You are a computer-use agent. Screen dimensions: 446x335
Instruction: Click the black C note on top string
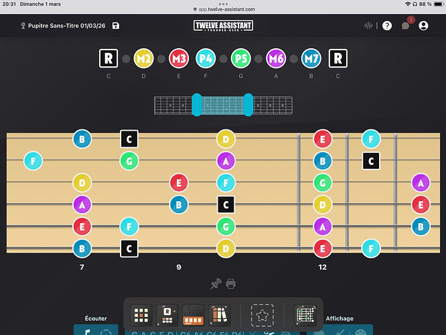[129, 139]
